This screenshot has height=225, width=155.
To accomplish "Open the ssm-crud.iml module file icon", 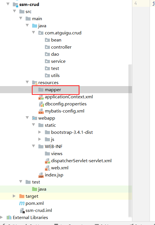I will coord(22,211).
